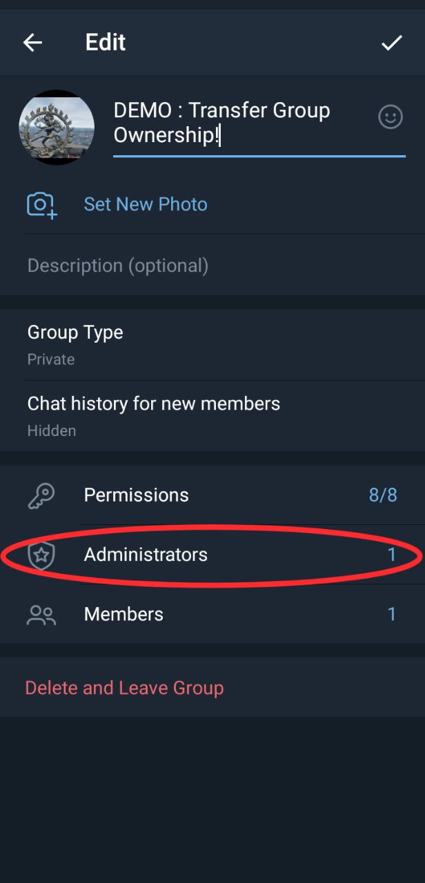
Task: Click the key icon beside Permissions
Action: pos(41,495)
